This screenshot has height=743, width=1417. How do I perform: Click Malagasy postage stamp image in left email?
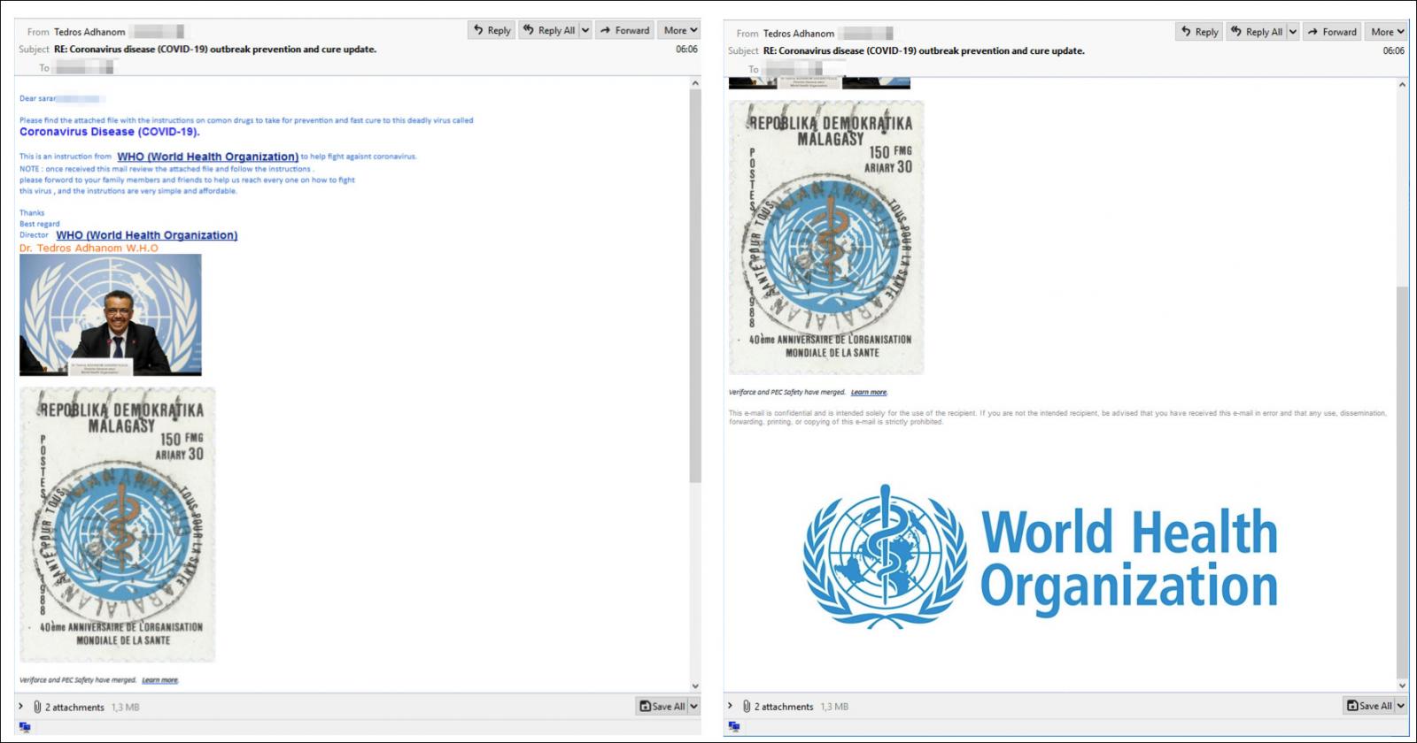click(x=118, y=525)
